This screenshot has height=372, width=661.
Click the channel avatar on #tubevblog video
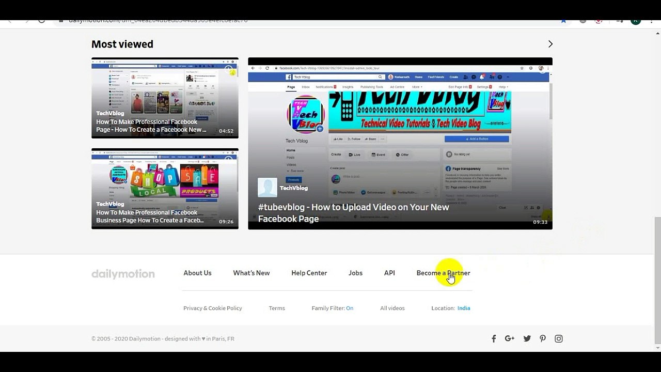[267, 188]
